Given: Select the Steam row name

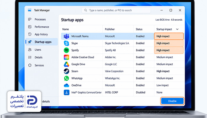Looking at the screenshot, I should (75, 71).
